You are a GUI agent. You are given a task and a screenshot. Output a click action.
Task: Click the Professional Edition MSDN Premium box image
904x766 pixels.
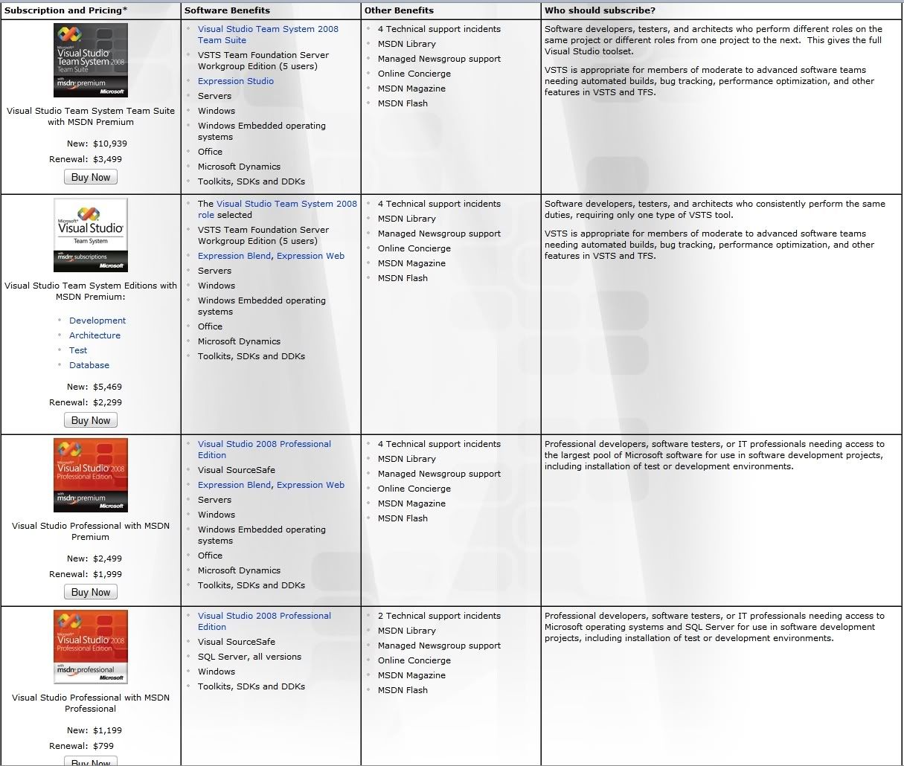click(91, 475)
